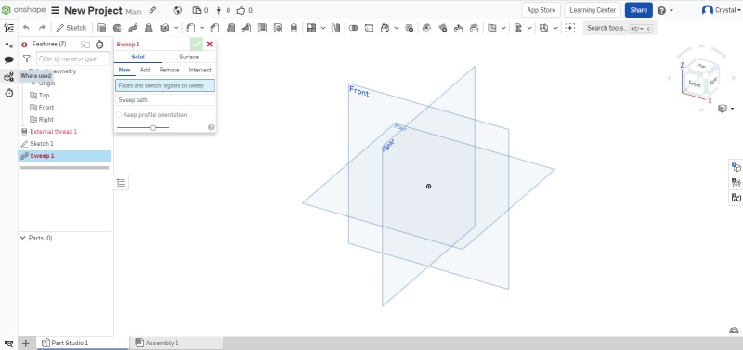Select the Mirror tool
The height and width of the screenshot is (350, 743).
point(336,28)
